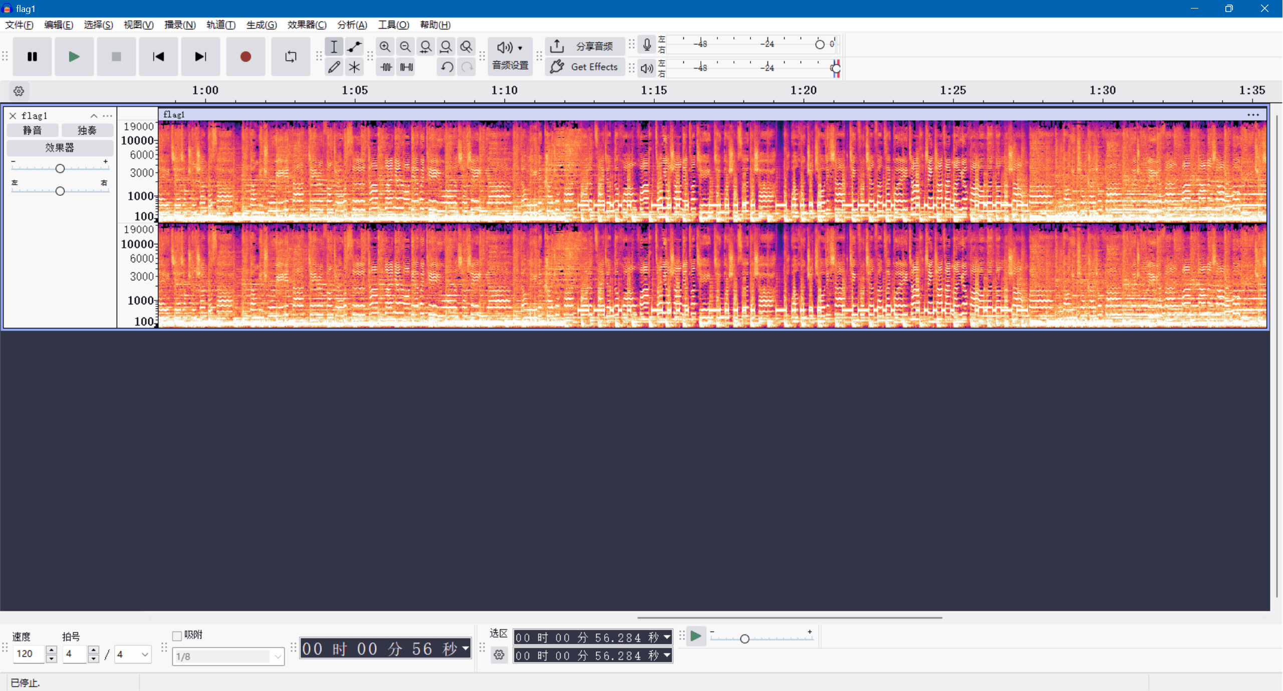This screenshot has width=1283, height=691.
Task: Click the flag1 track volume gain slider
Action: click(60, 169)
